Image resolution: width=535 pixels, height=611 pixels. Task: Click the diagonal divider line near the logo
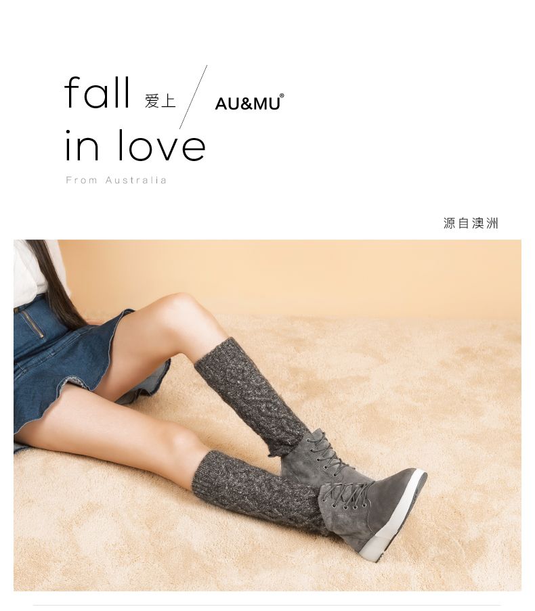click(193, 97)
